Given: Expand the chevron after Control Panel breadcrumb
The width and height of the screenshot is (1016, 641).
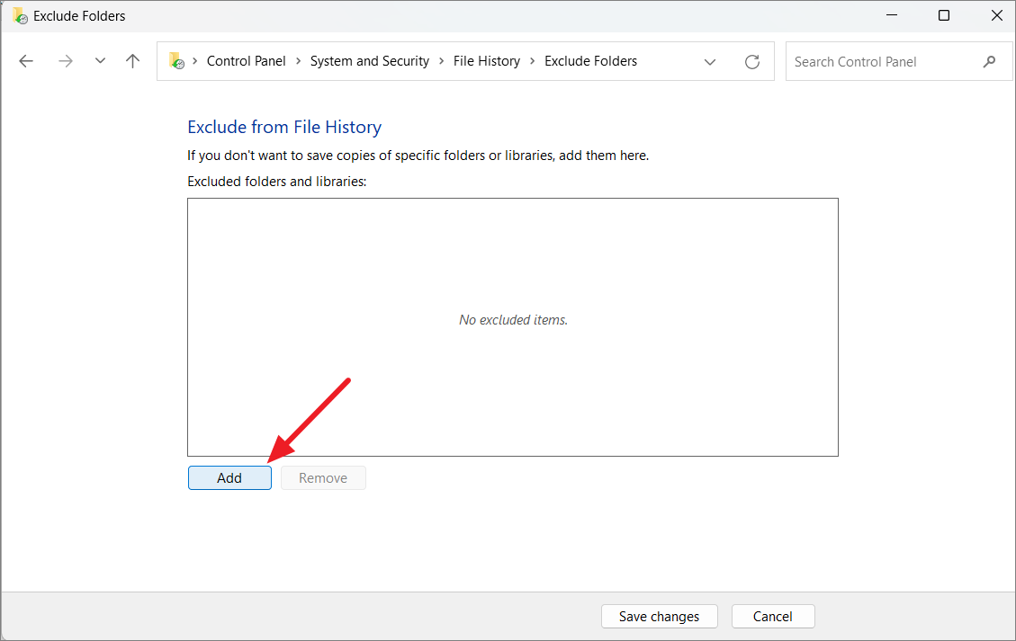Looking at the screenshot, I should coord(297,60).
